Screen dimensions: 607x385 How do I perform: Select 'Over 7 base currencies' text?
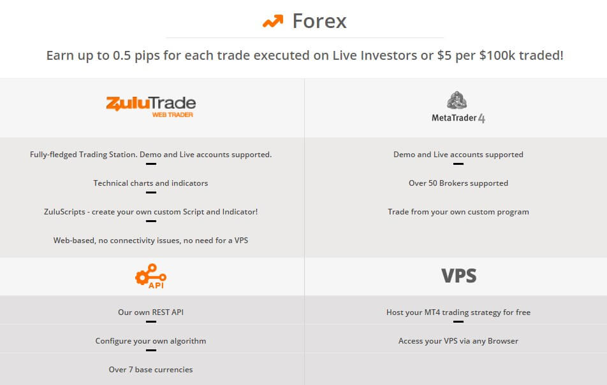150,370
